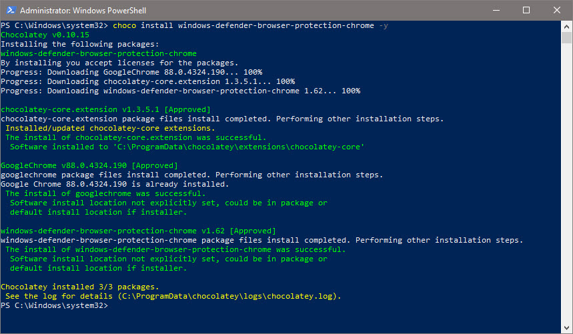Click the scrollbar down arrow
The height and width of the screenshot is (334, 573).
566,327
